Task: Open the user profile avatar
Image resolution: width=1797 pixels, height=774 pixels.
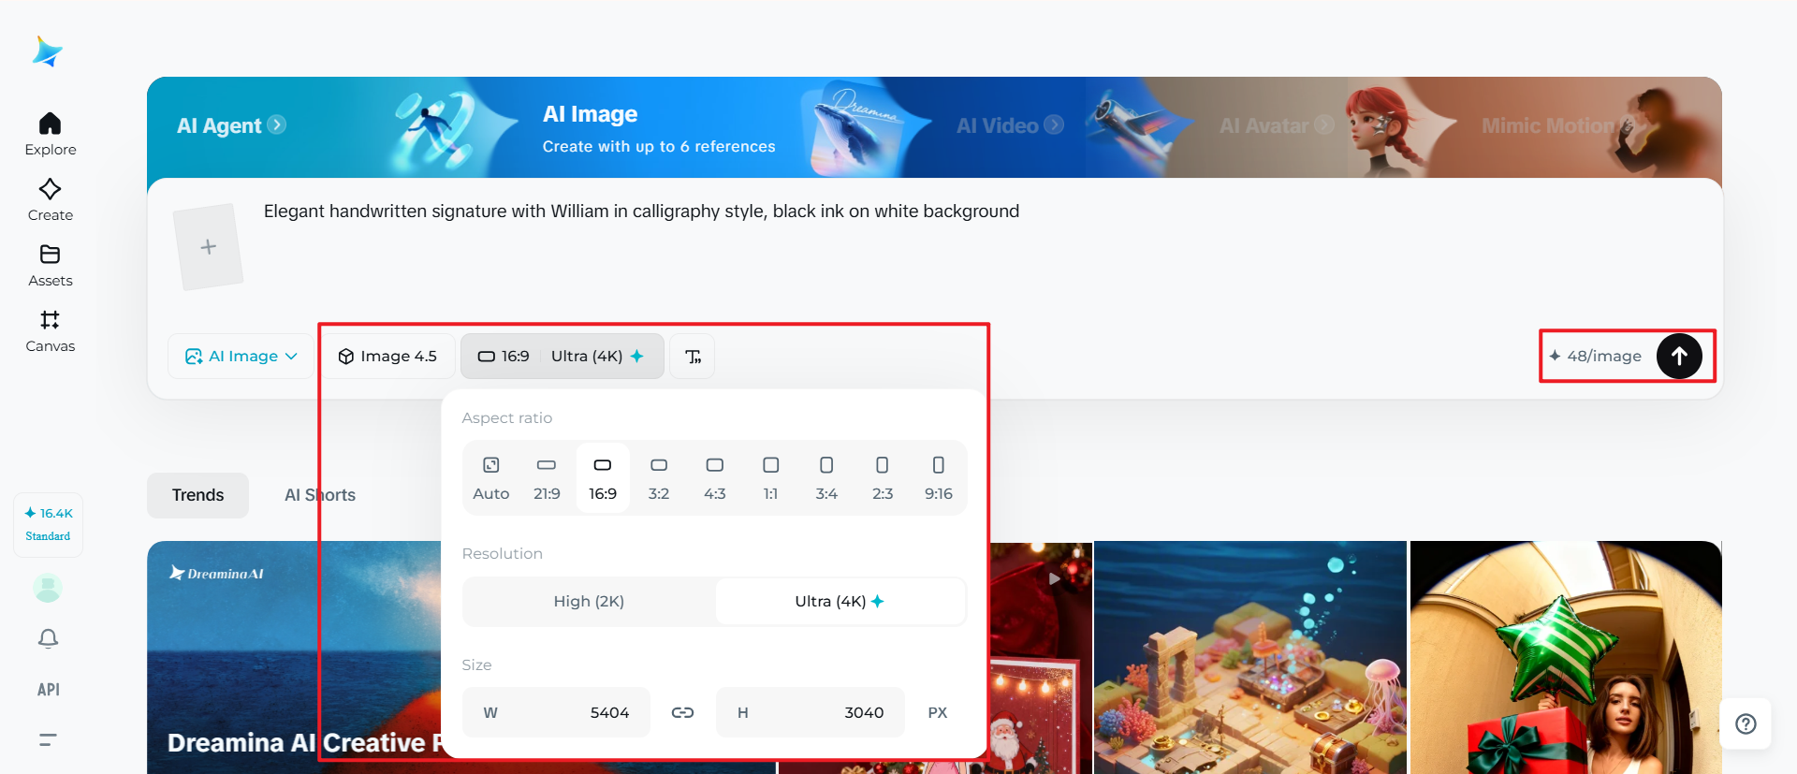Action: point(48,588)
